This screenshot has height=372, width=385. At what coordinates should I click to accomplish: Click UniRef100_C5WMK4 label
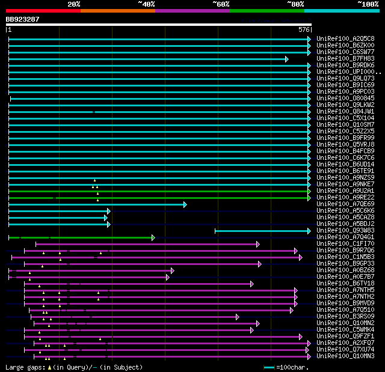click(x=345, y=330)
